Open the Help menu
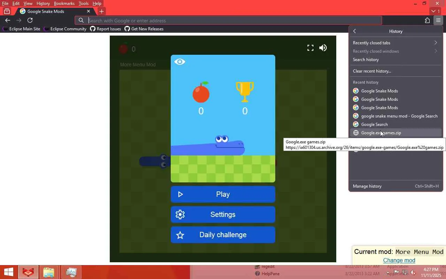 click(x=97, y=3)
